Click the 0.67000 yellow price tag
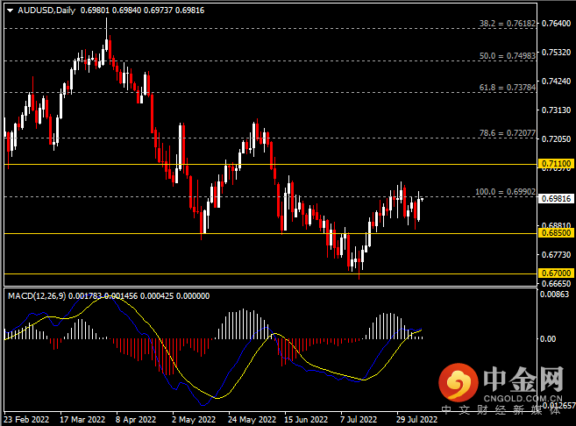The height and width of the screenshot is (426, 576). (x=556, y=273)
